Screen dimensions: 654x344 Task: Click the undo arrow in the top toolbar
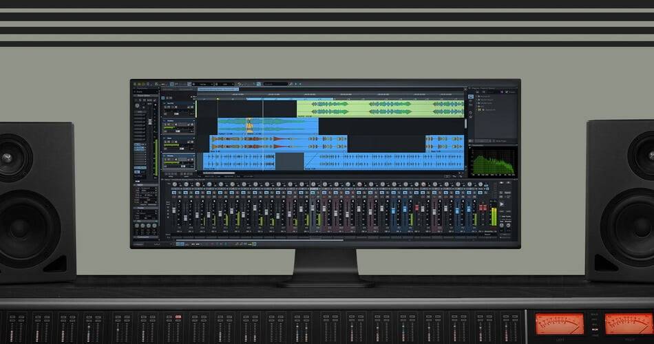239,84
